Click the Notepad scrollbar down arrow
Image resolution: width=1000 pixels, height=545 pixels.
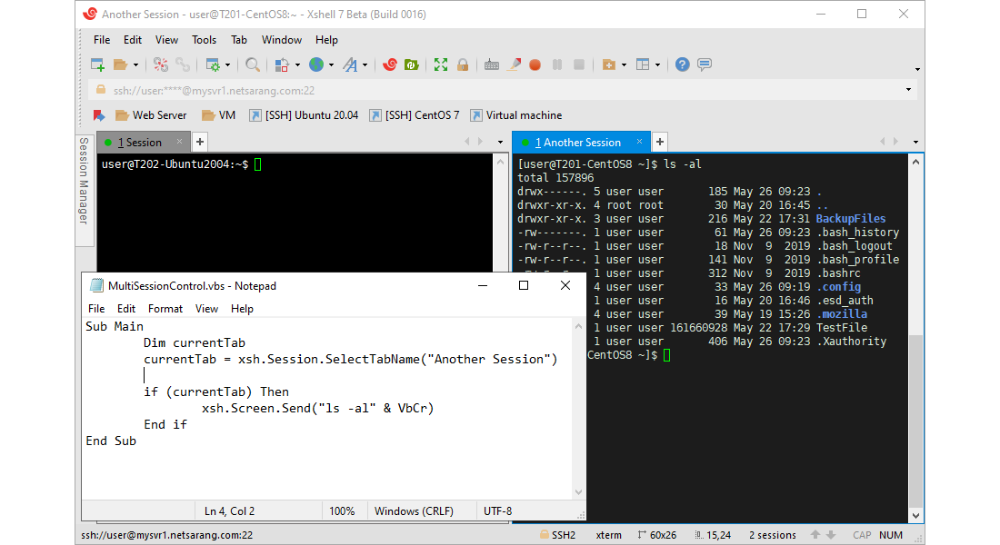[578, 492]
